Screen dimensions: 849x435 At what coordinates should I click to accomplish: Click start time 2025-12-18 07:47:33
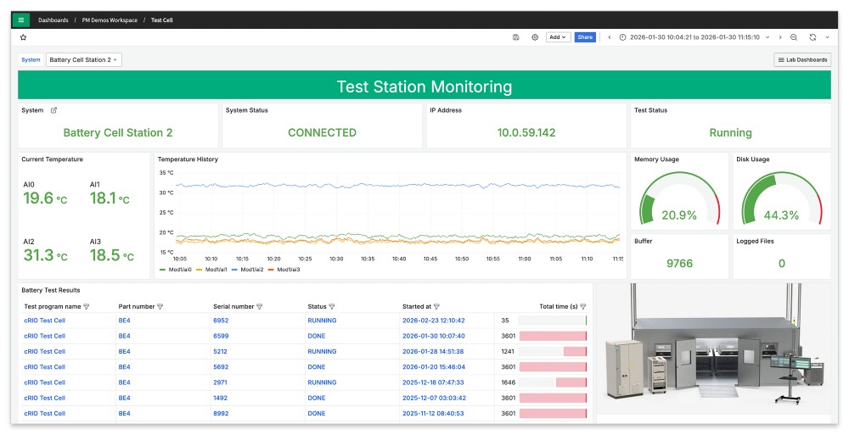click(x=433, y=382)
